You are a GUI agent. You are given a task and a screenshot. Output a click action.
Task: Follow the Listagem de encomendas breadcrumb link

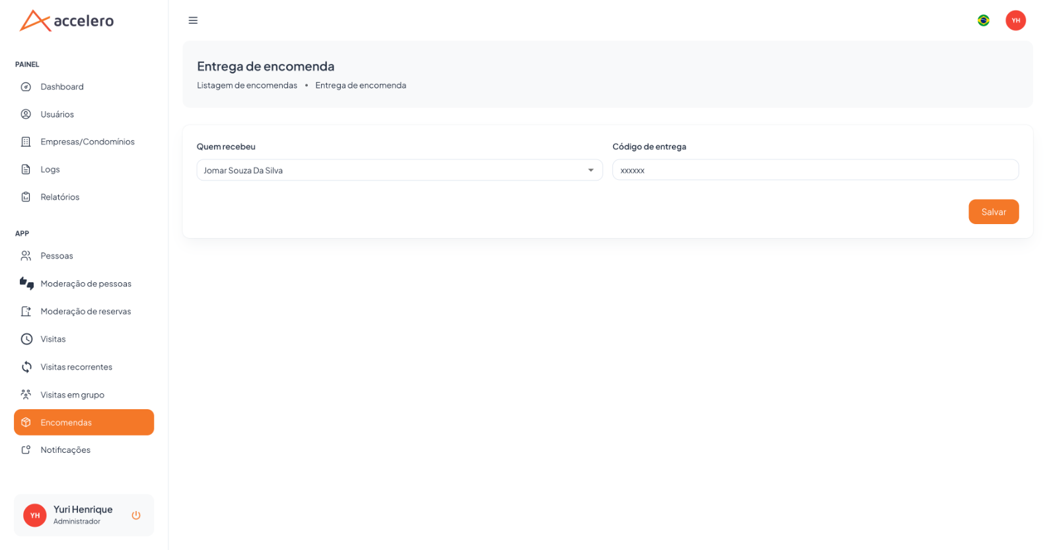click(x=247, y=85)
